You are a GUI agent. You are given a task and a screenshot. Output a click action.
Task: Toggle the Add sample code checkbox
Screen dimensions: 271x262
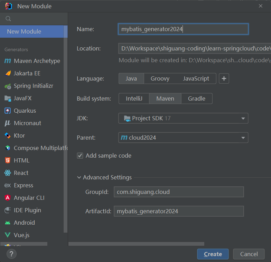[x=80, y=156]
